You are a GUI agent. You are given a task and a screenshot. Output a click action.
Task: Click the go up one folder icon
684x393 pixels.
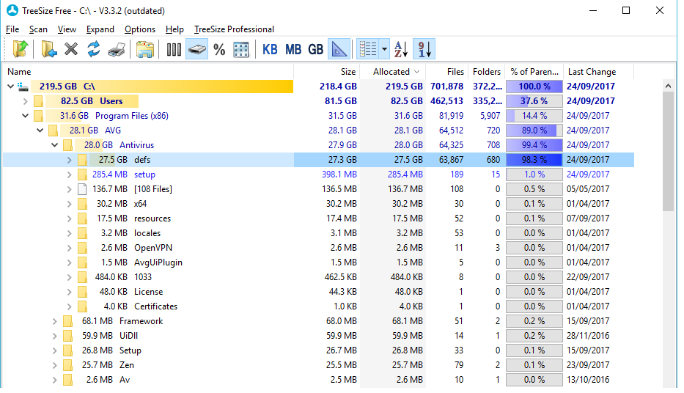coord(21,49)
